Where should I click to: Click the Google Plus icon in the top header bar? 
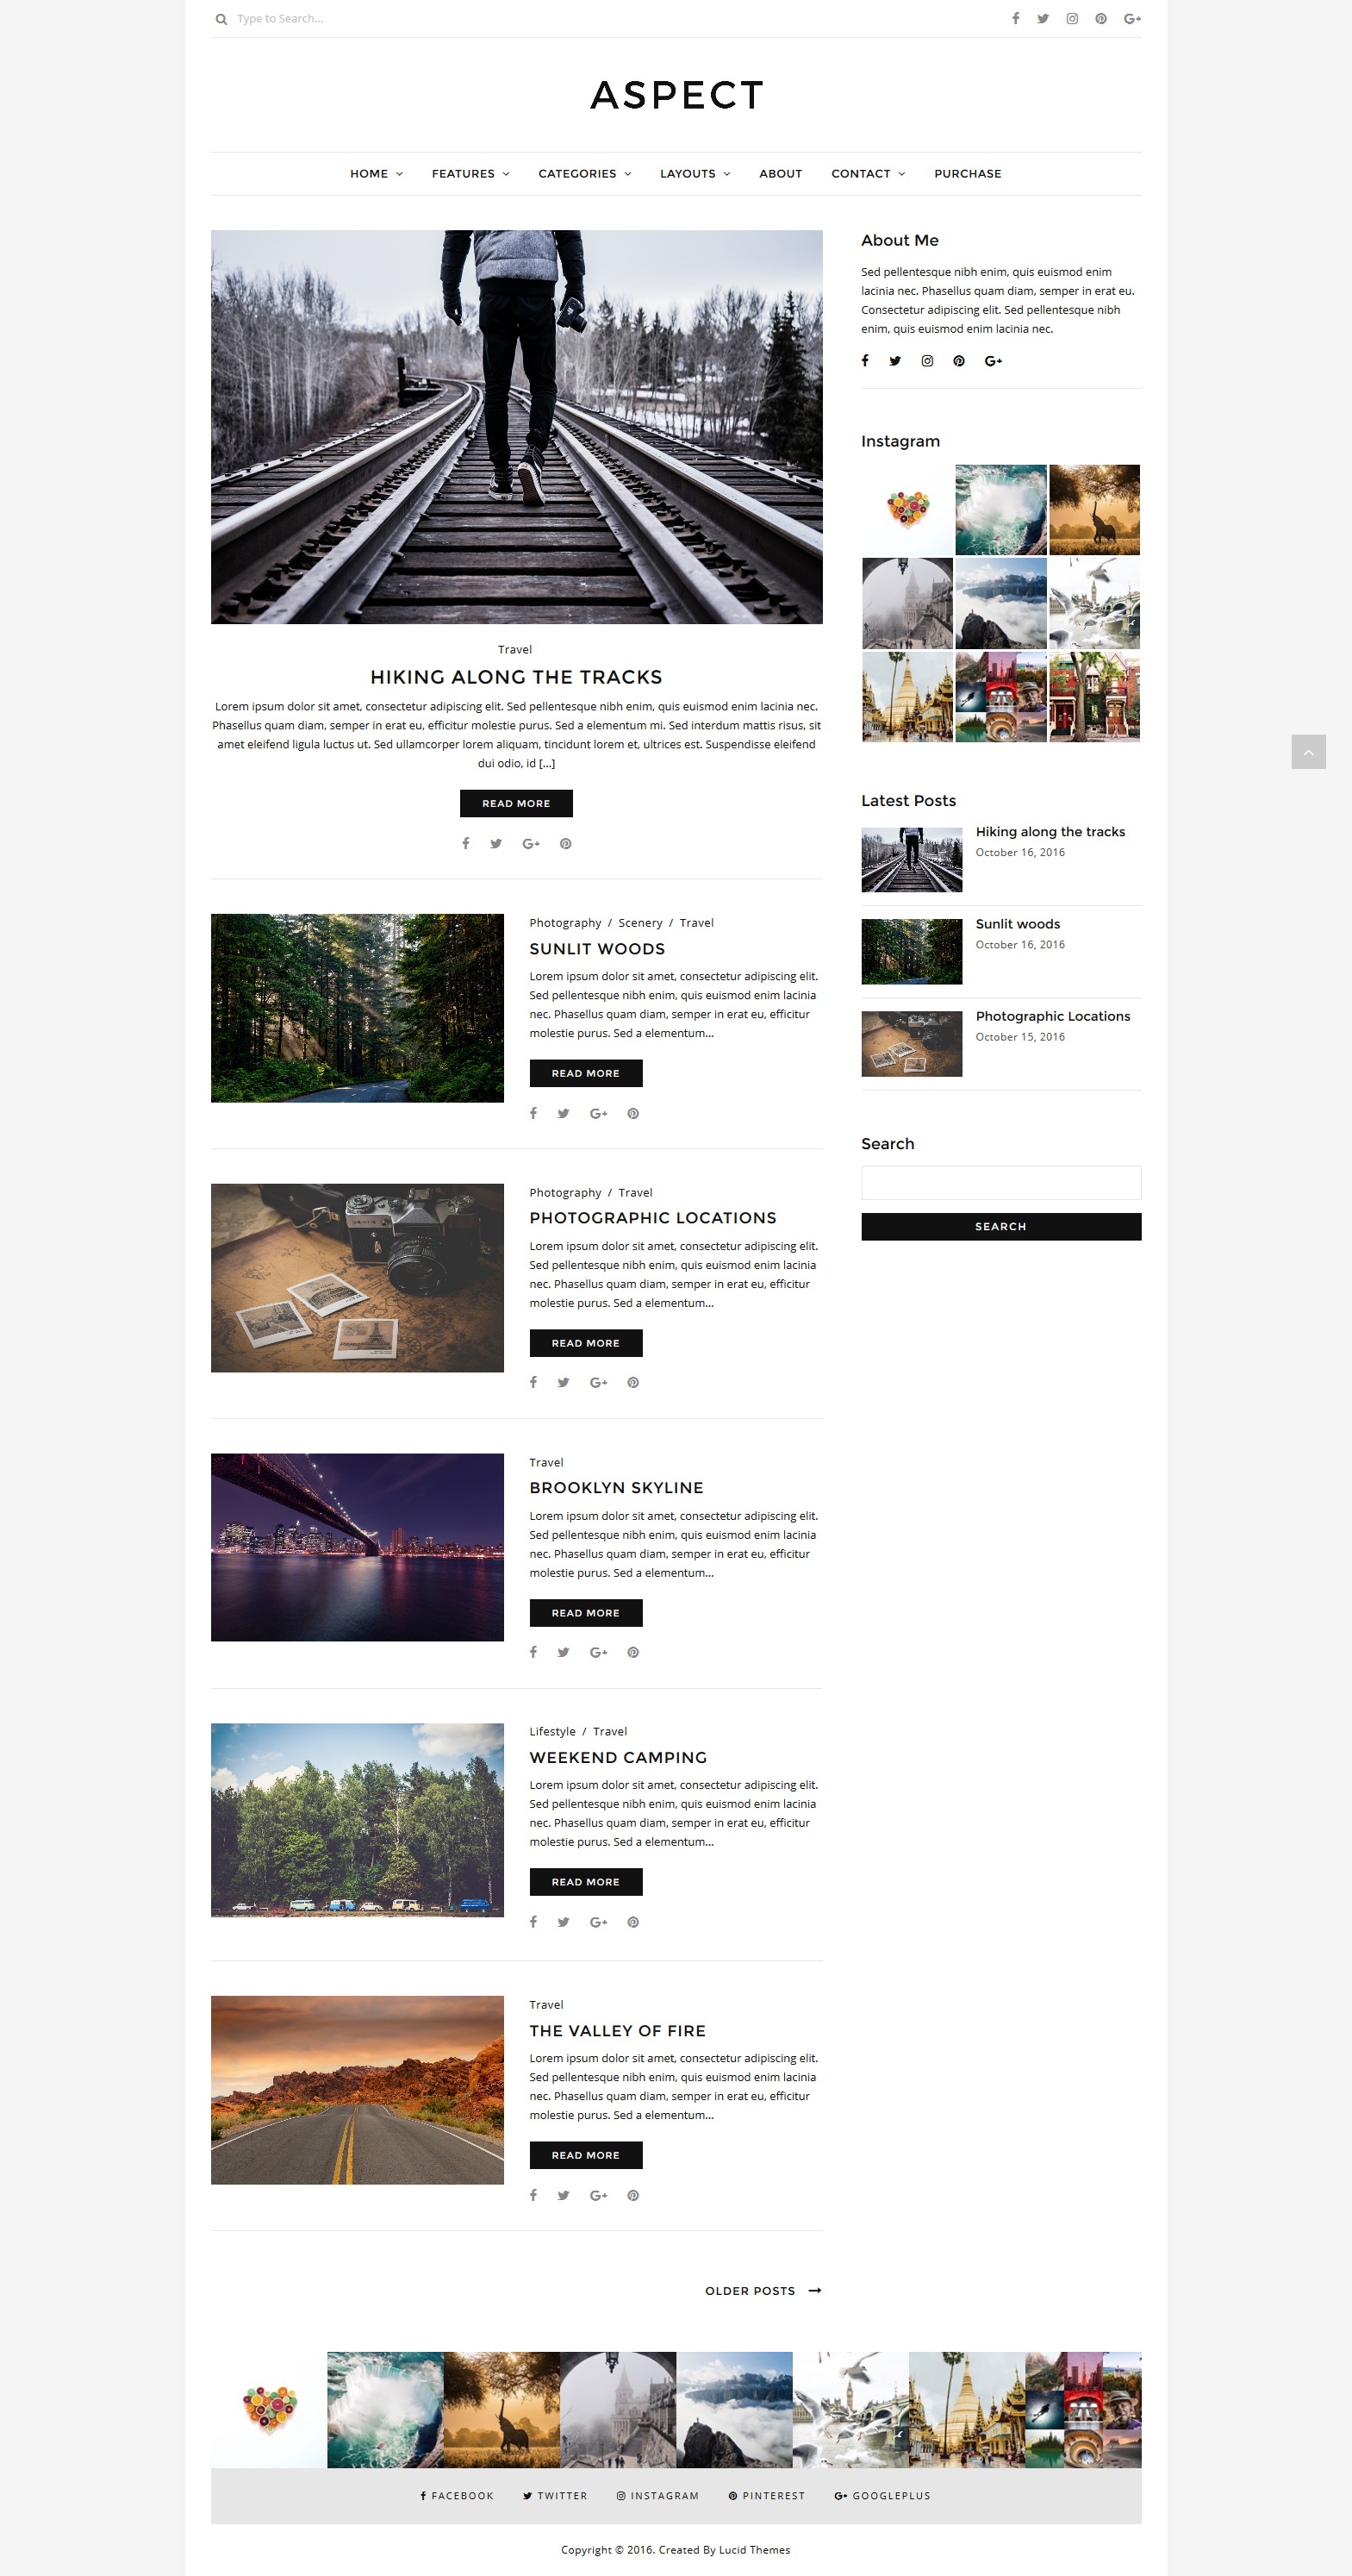tap(1132, 18)
